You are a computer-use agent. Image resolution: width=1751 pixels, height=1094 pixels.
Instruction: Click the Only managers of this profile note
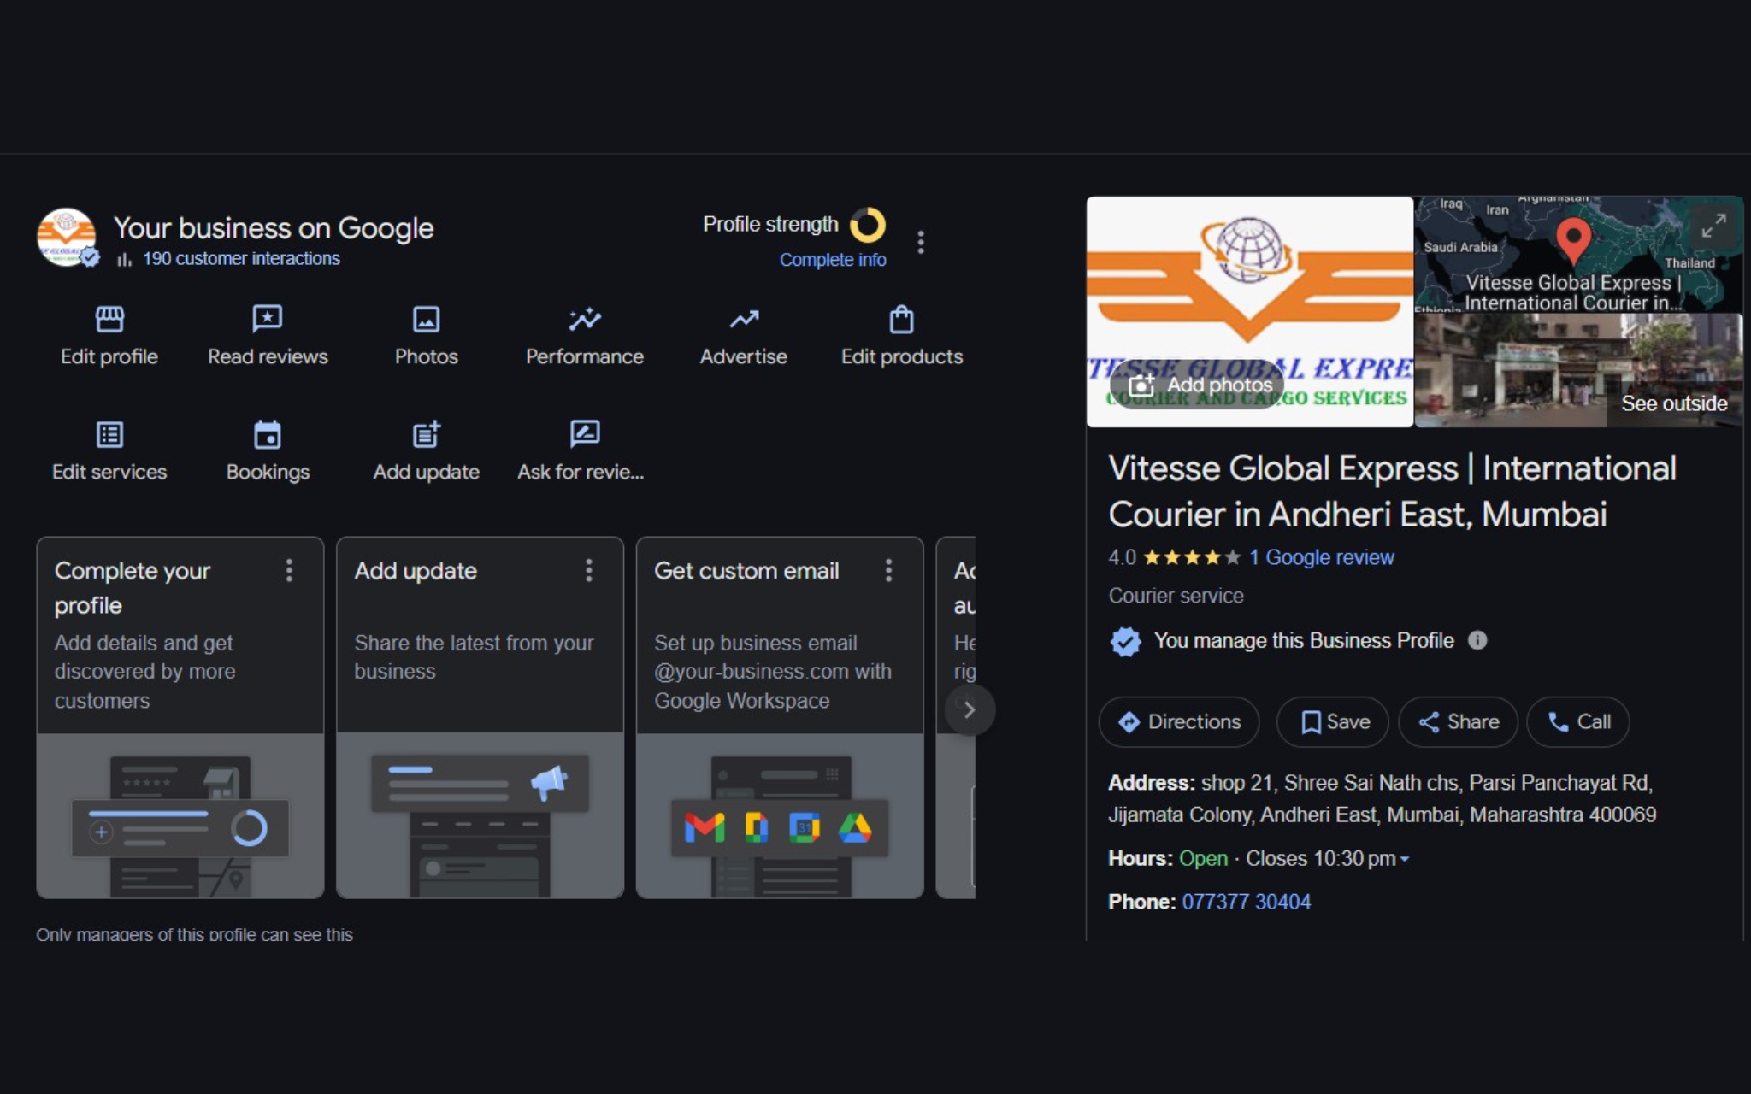(x=194, y=934)
